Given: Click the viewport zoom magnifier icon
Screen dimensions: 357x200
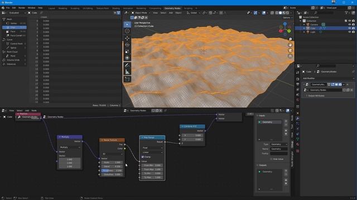Looking at the screenshot, I should pos(290,39).
